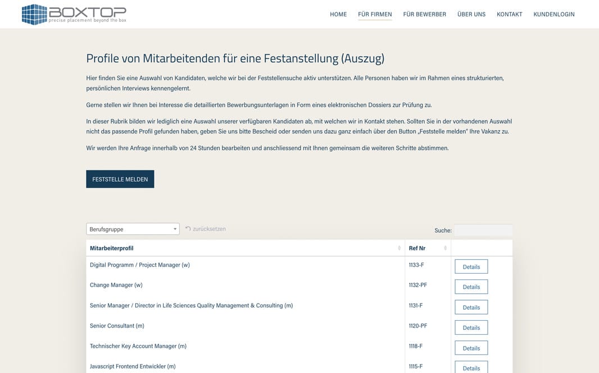The image size is (599, 373).
Task: Open the HOME menu item
Action: pos(338,15)
